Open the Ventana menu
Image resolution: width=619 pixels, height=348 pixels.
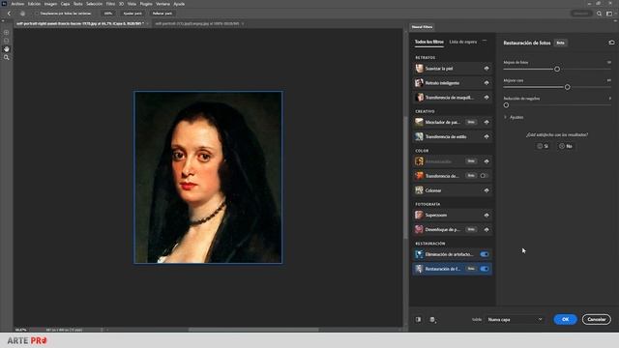162,4
